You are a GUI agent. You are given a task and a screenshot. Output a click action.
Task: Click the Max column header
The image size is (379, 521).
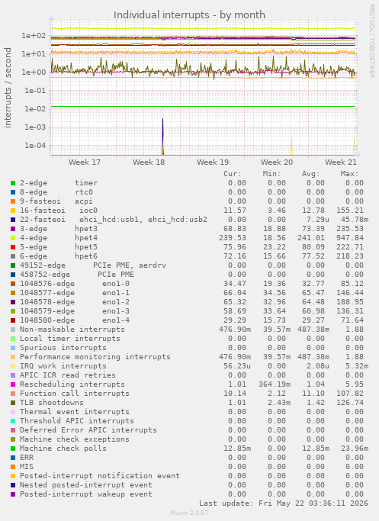click(x=349, y=174)
